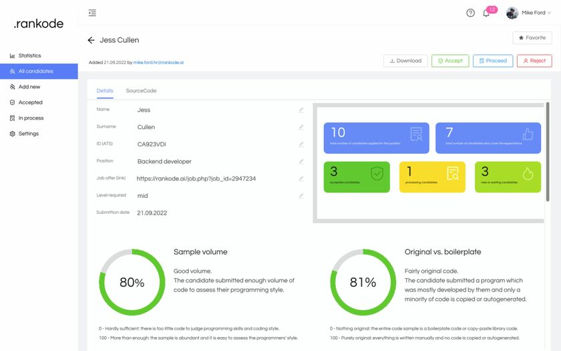This screenshot has height=351, width=561.
Task: Mark candidate as Favorite
Action: tap(532, 38)
